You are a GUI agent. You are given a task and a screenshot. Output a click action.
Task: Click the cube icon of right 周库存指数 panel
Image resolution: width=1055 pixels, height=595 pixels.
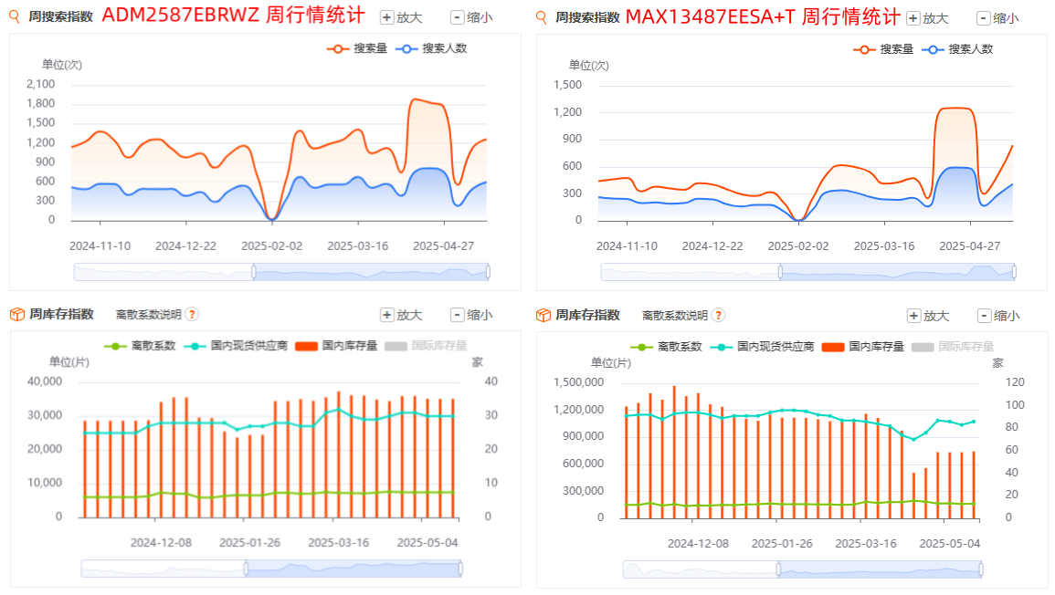point(543,315)
